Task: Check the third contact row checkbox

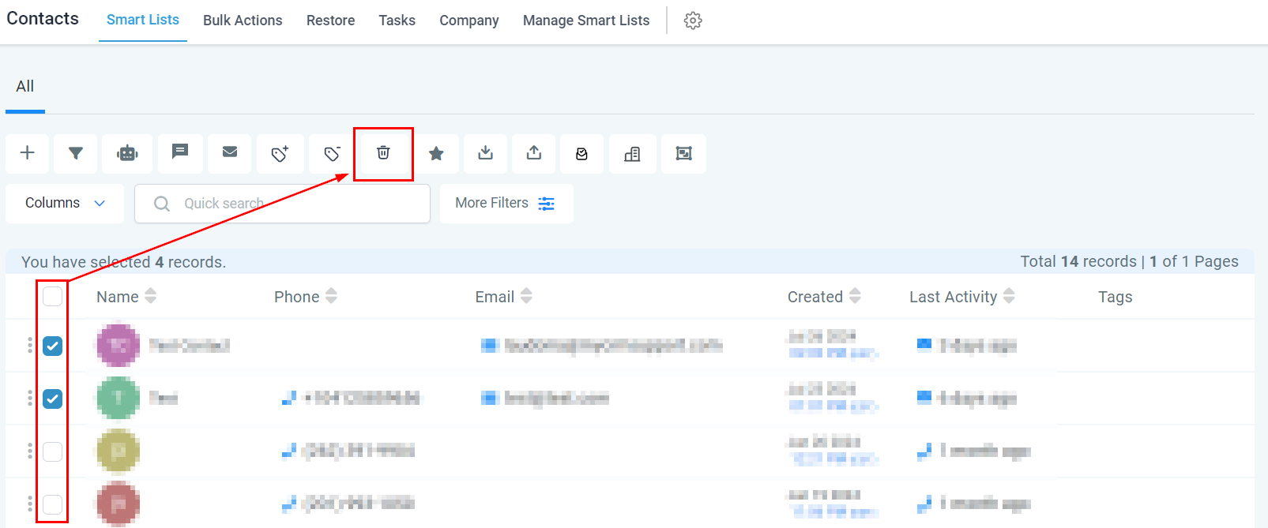Action: (x=52, y=451)
